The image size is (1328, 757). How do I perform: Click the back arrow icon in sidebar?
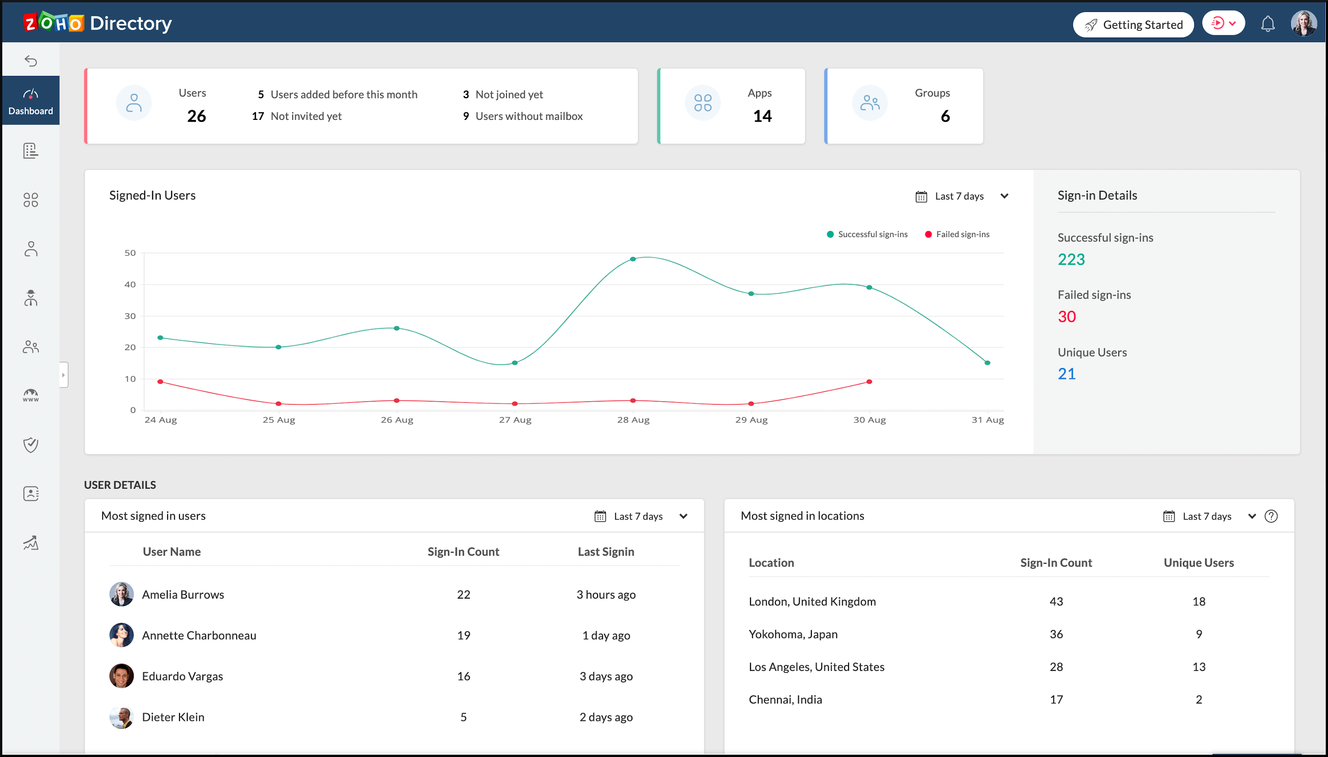31,61
